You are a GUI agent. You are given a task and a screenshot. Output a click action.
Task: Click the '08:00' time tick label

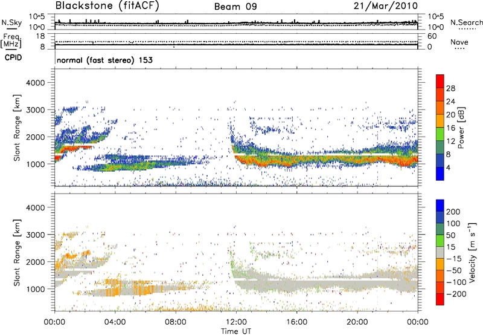click(x=176, y=322)
